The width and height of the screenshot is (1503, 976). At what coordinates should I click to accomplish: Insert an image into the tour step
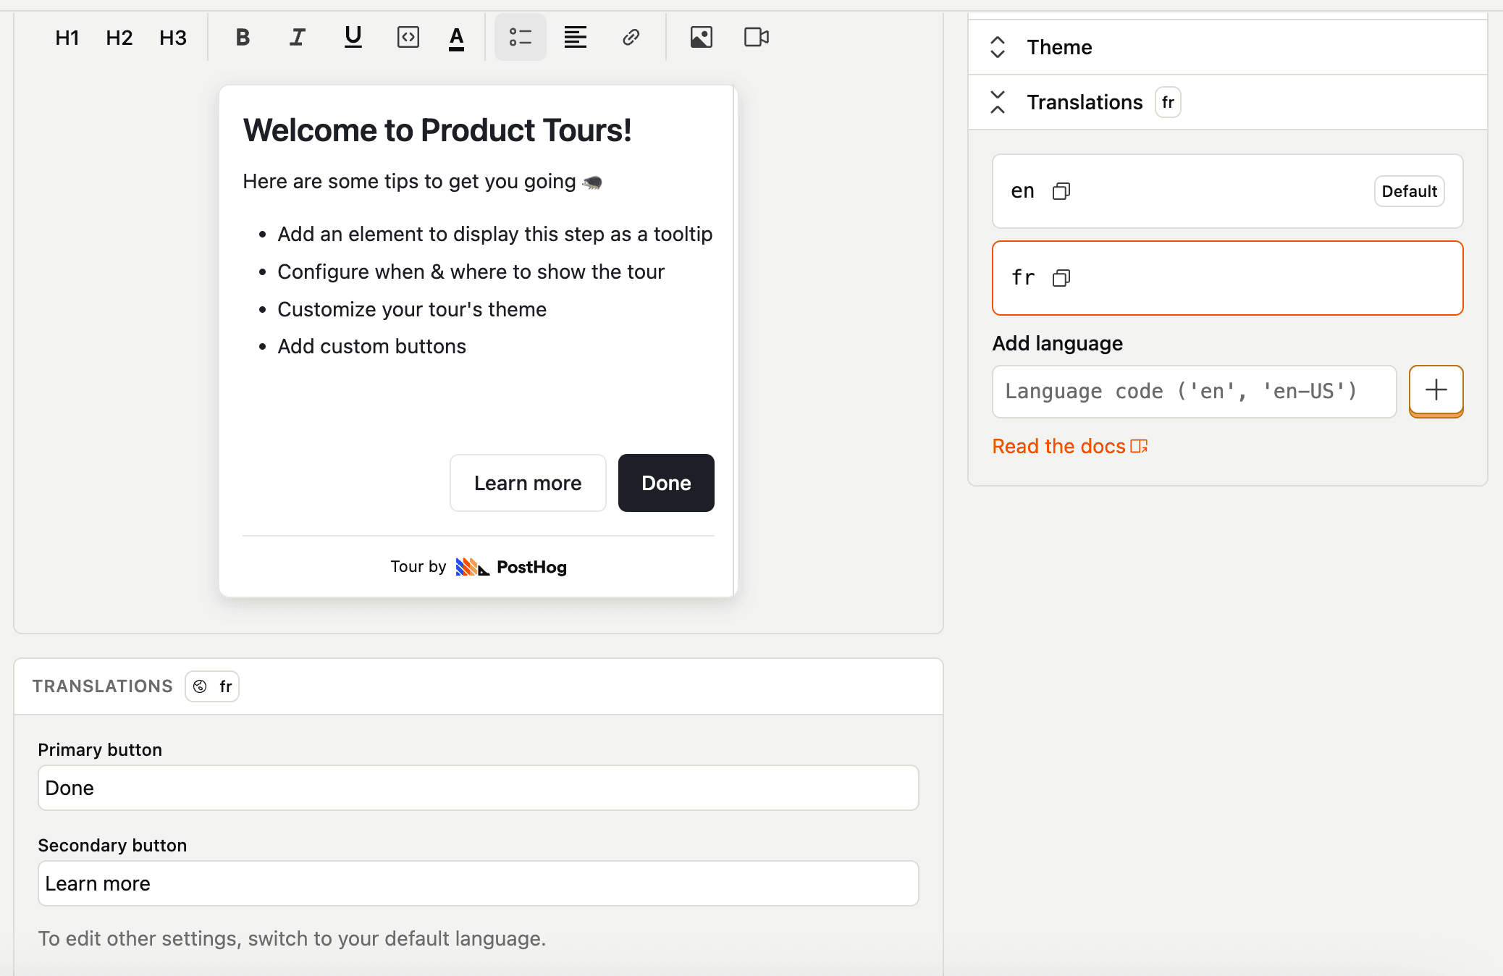coord(701,37)
